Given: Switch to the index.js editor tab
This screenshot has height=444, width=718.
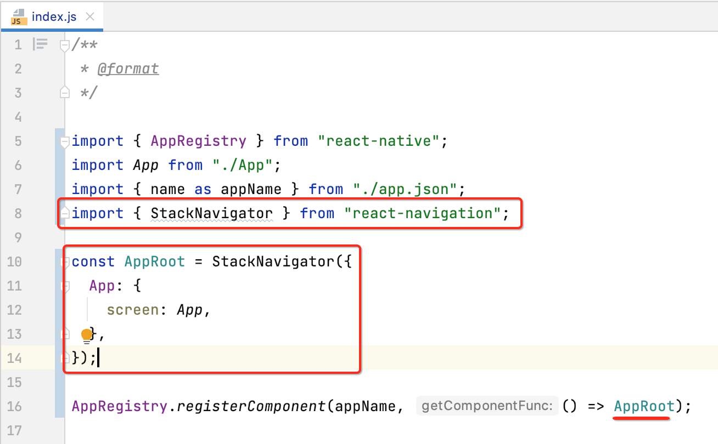Looking at the screenshot, I should (54, 16).
